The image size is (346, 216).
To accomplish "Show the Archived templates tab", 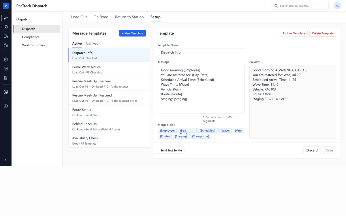I will tap(92, 43).
